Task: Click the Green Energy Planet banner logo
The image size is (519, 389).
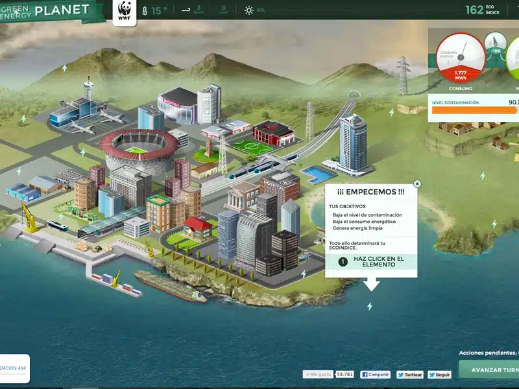Action: pos(50,11)
